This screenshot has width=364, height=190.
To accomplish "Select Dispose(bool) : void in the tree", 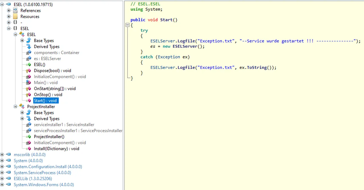I will 52,71.
